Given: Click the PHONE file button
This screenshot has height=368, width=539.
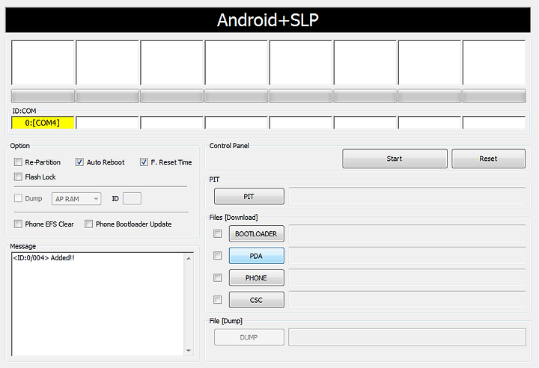Looking at the screenshot, I should pos(257,277).
